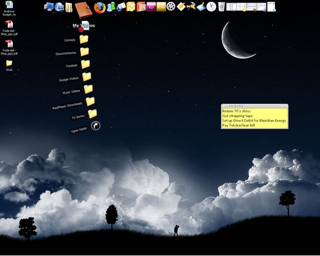
Task: Open the mail envelope with globe icon
Action: point(121,7)
